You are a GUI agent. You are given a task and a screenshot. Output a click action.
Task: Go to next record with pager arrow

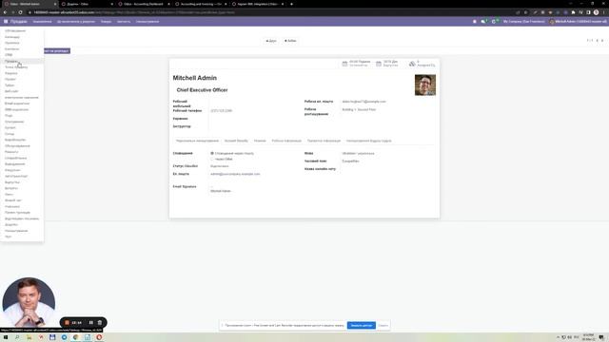[602, 41]
